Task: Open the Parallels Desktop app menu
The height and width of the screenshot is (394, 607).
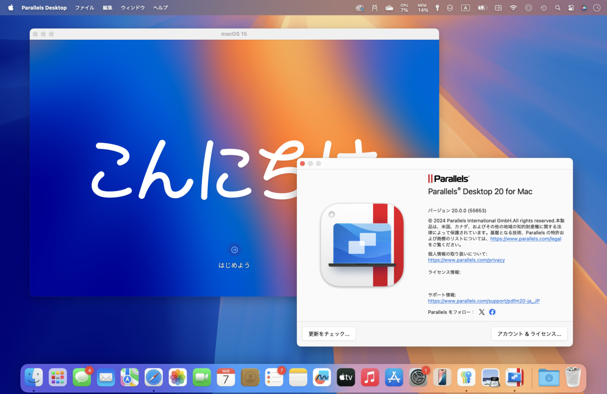Action: pyautogui.click(x=44, y=8)
